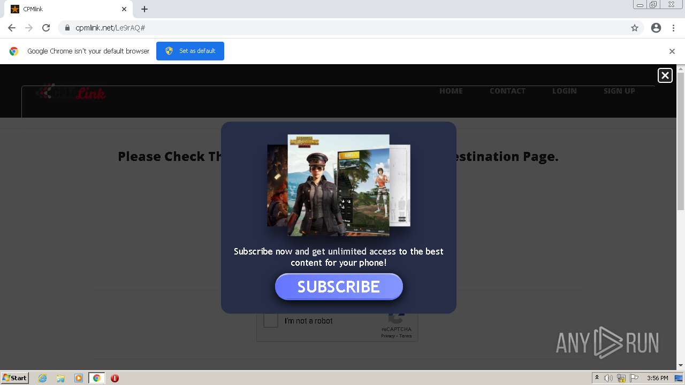Click the Set as default button
The image size is (685, 385).
190,51
